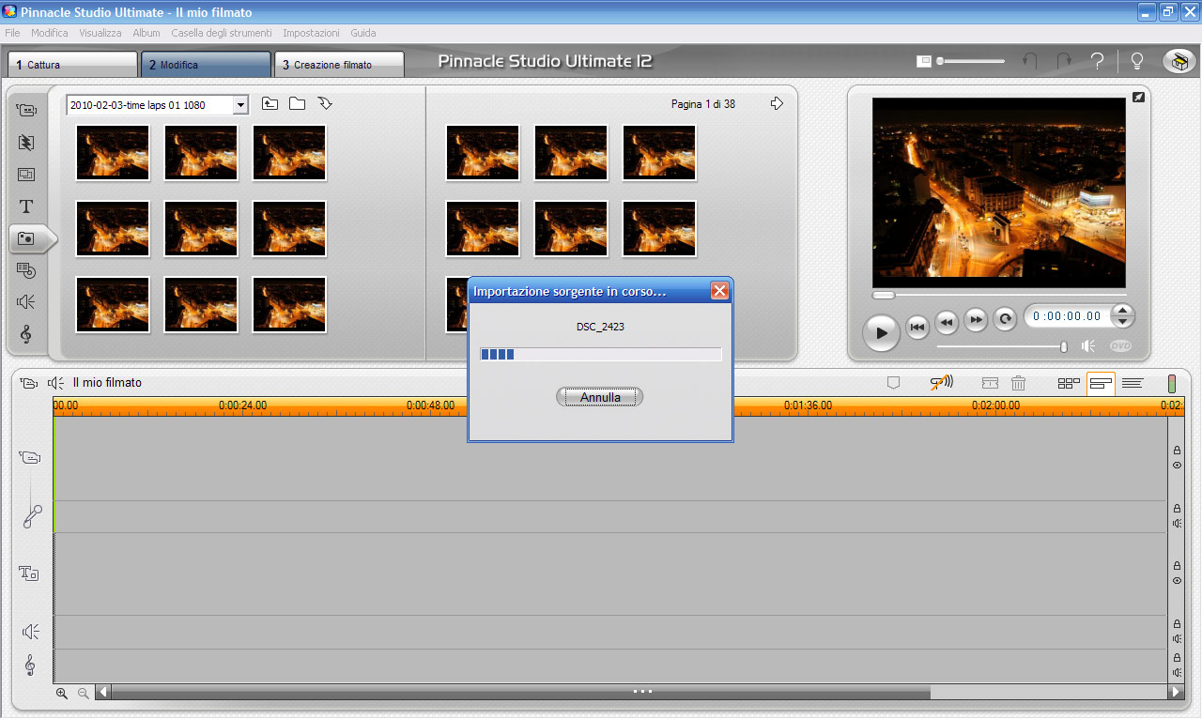Image resolution: width=1202 pixels, height=719 pixels.
Task: Open the Sound Effects album section
Action: click(26, 302)
